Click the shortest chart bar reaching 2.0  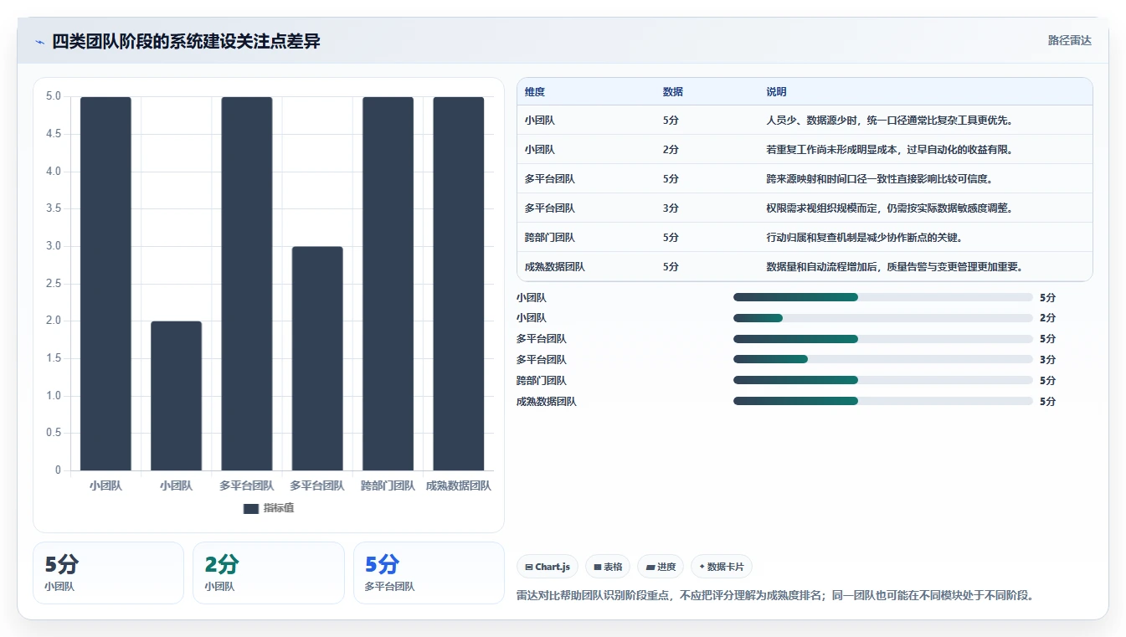tap(176, 396)
